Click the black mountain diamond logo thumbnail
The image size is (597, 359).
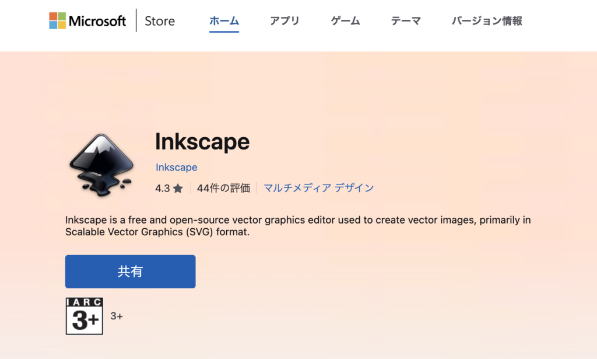(x=101, y=163)
